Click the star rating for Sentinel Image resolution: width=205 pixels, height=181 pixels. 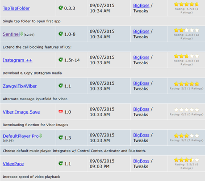(x=187, y=30)
